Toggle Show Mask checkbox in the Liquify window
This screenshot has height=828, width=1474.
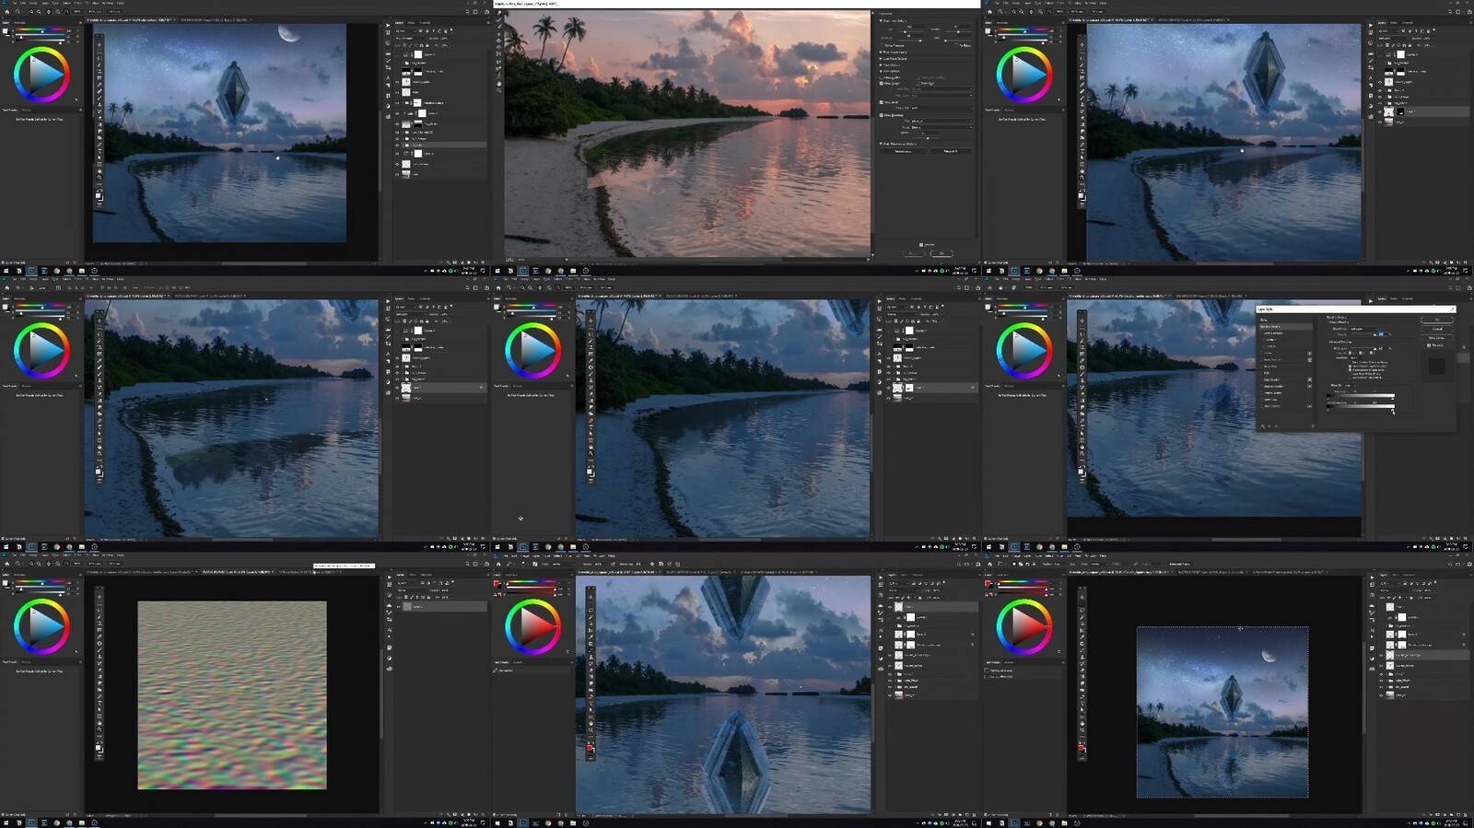point(883,102)
